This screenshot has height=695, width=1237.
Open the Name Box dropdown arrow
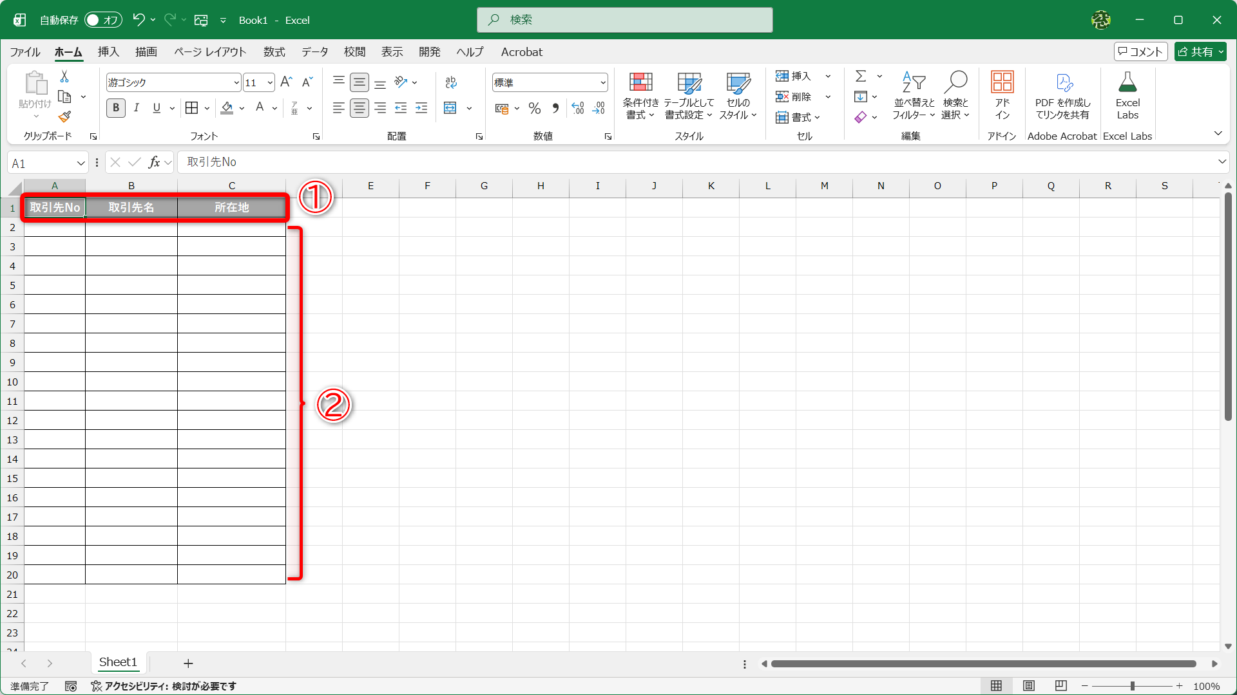pos(81,163)
